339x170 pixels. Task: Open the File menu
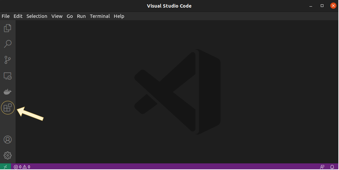tap(6, 16)
